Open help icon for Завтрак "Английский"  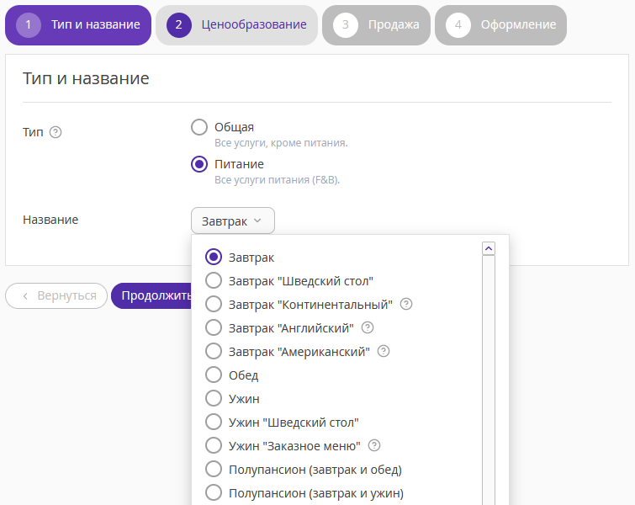(368, 327)
